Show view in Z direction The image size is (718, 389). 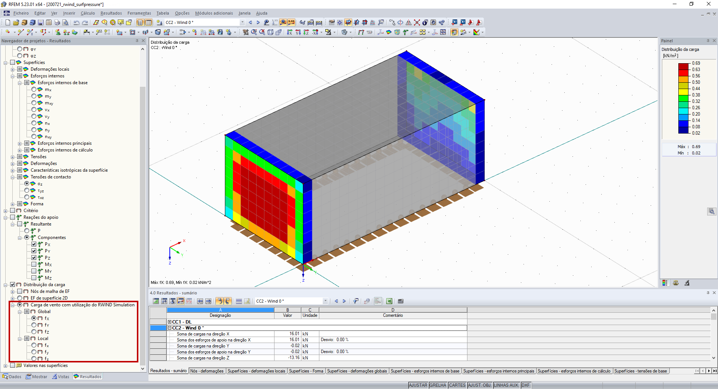306,32
